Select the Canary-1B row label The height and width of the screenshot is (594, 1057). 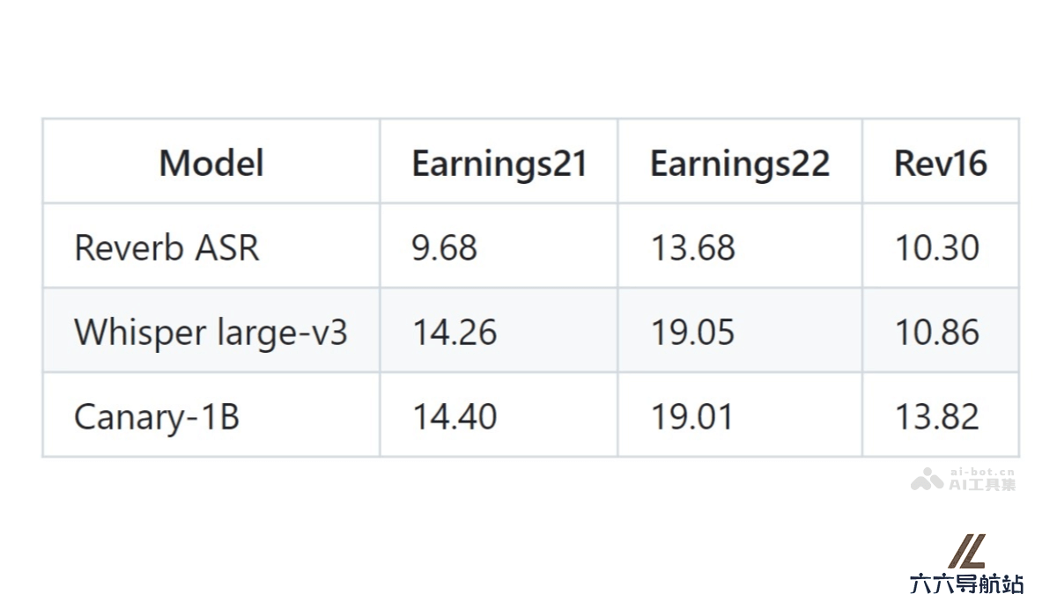pyautogui.click(x=157, y=416)
